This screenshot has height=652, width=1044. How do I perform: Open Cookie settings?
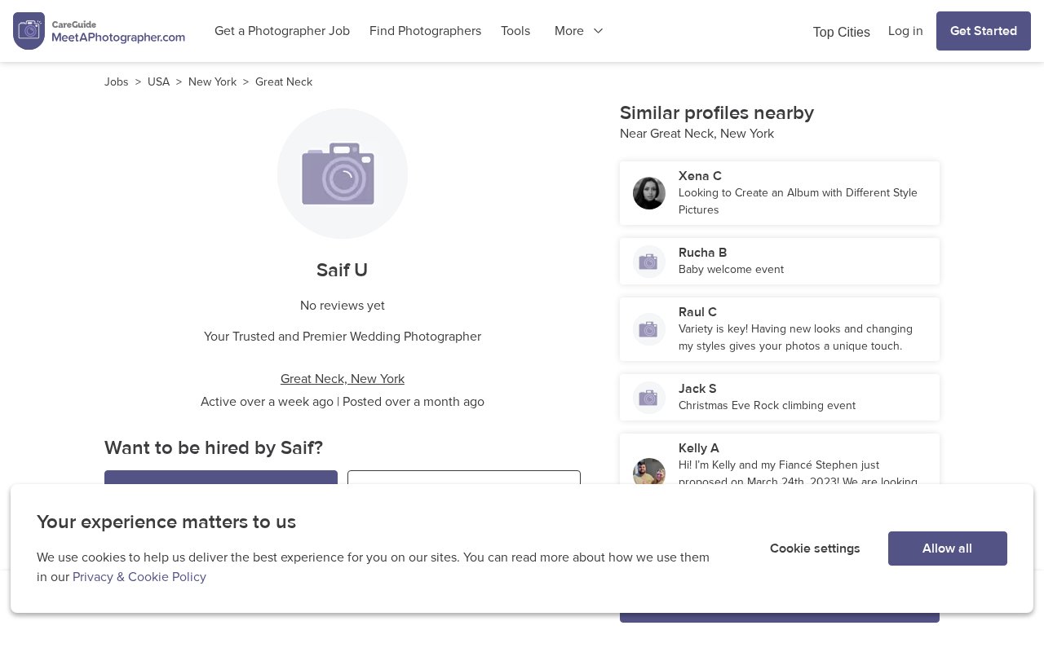click(x=815, y=548)
